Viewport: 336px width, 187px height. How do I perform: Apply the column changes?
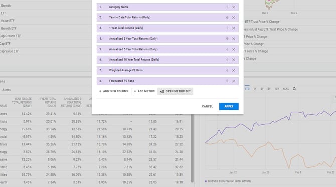click(229, 106)
